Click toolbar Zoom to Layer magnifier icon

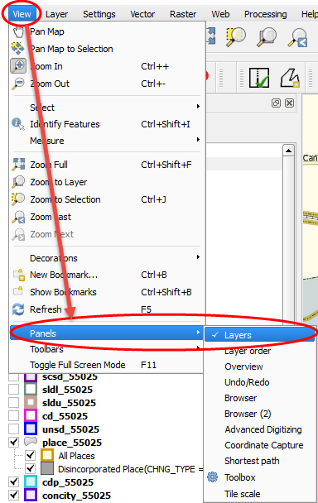click(x=267, y=36)
